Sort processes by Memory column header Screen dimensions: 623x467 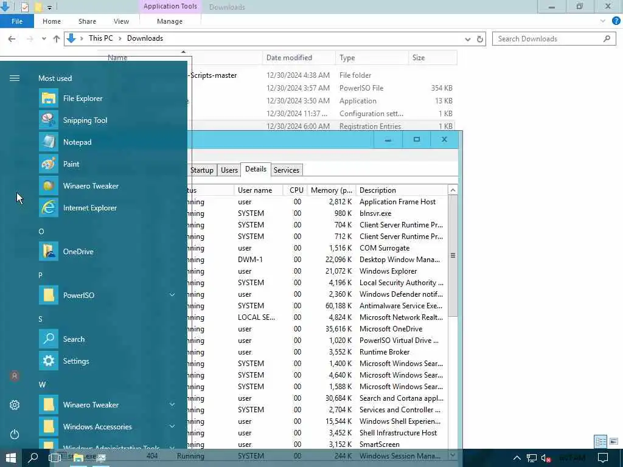coord(332,190)
